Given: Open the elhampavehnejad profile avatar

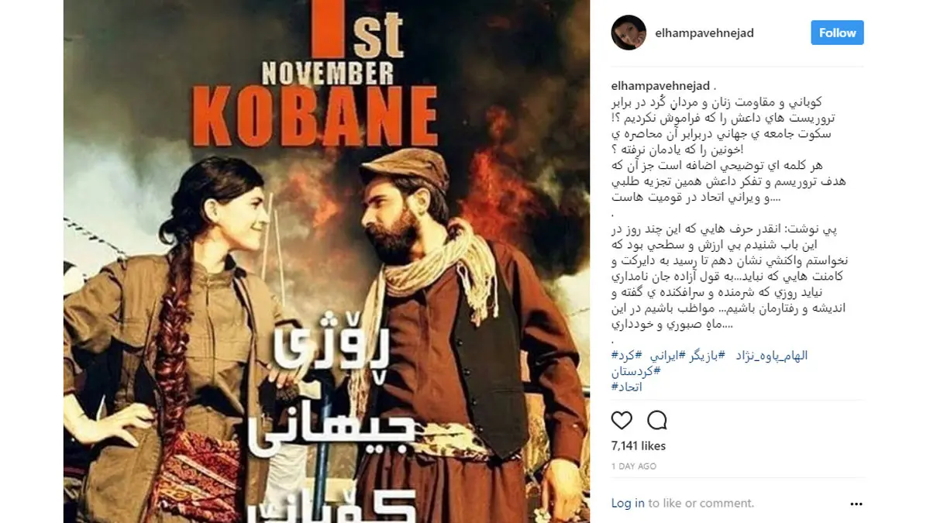Looking at the screenshot, I should 629,33.
